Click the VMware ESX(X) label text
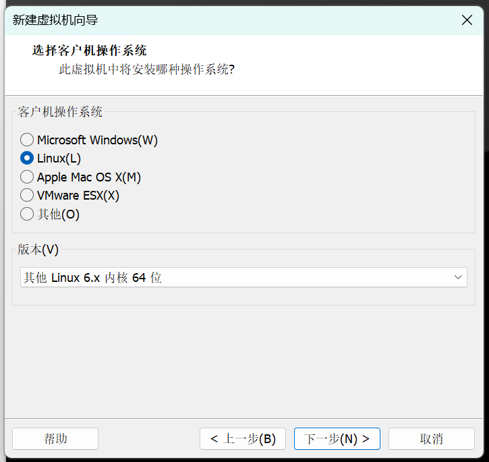 pyautogui.click(x=78, y=196)
